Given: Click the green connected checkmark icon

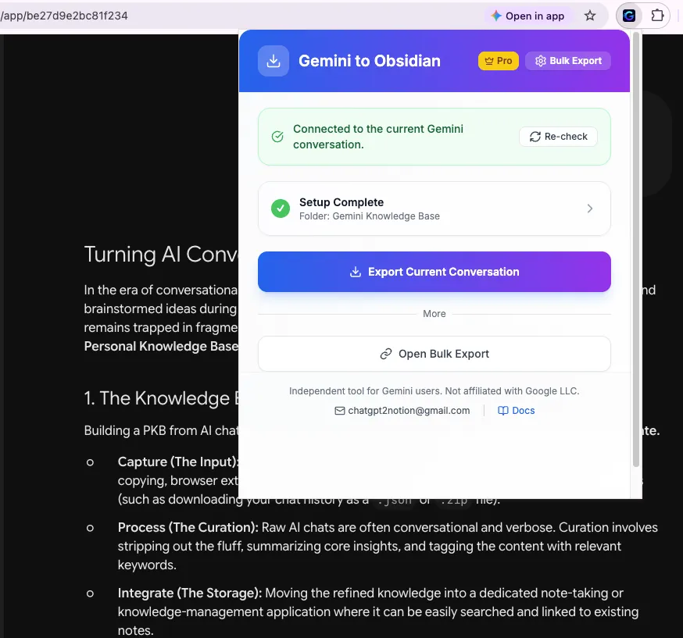Looking at the screenshot, I should click(x=277, y=137).
